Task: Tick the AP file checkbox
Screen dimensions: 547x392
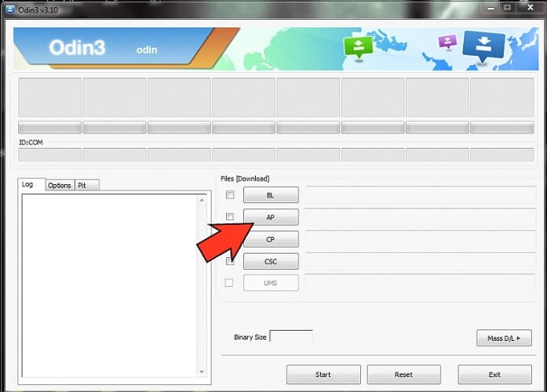Action: [x=230, y=216]
